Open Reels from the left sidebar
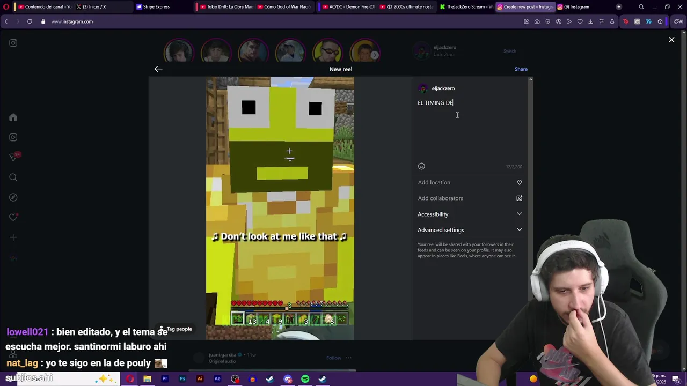 point(13,137)
